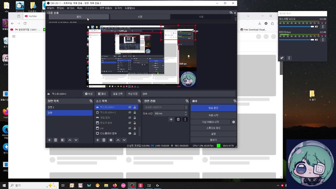Open advanced audio properties gears icon
This screenshot has width=336, height=189.
282,58
